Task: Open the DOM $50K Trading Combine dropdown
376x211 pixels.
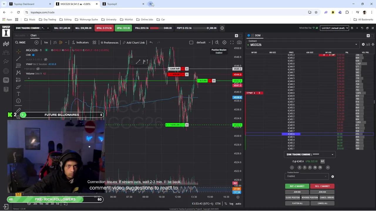Action: point(310,154)
